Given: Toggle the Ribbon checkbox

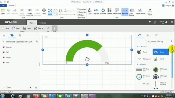Looking at the screenshot, I should click(x=78, y=15).
